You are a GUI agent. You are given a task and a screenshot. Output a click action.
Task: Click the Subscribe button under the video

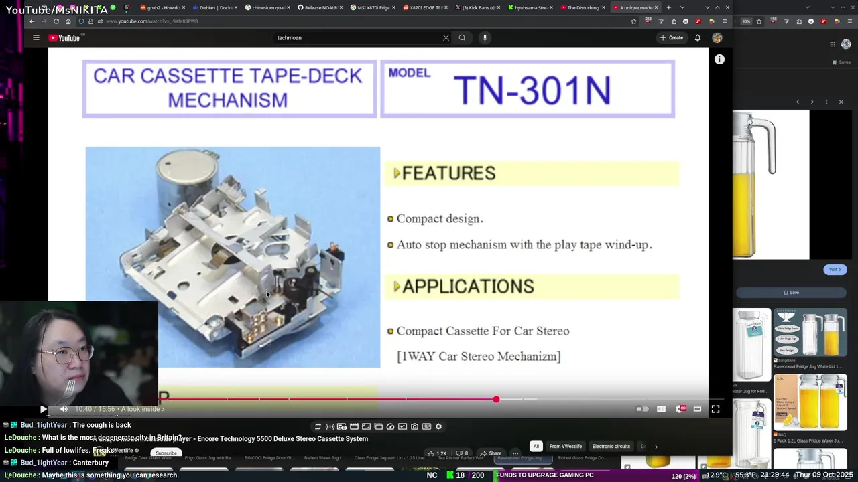166,453
